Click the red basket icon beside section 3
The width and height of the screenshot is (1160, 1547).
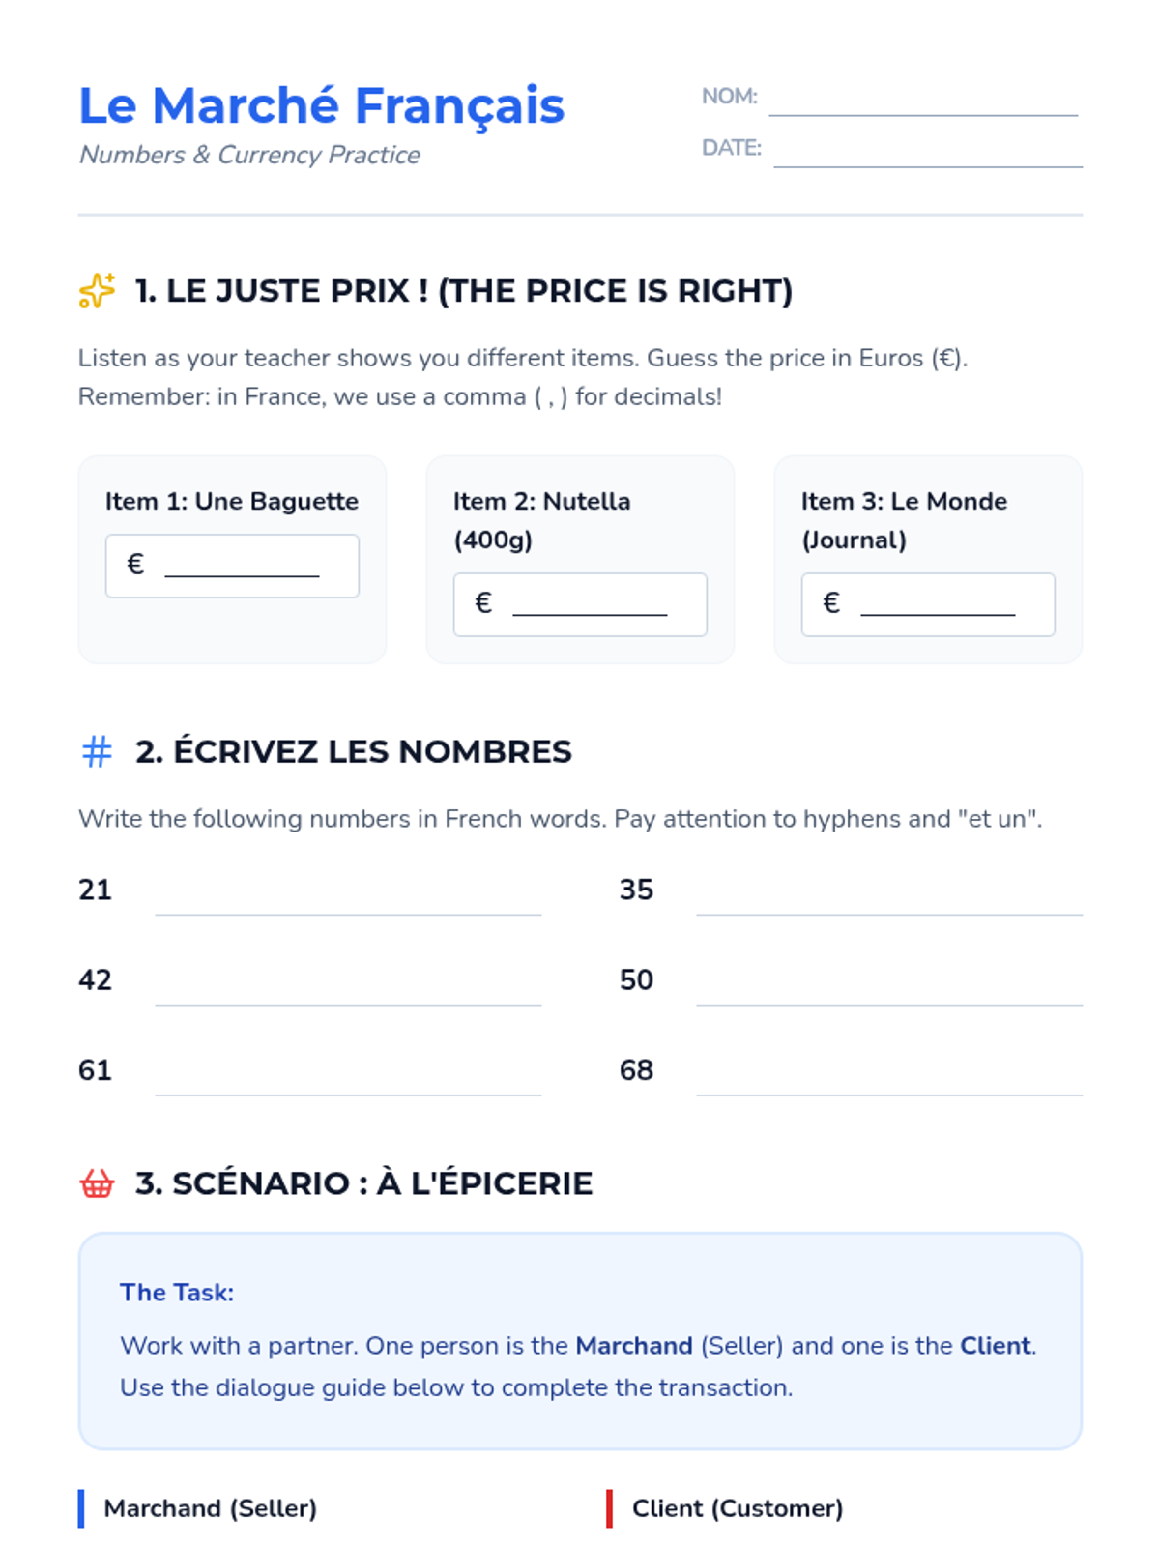[97, 1183]
